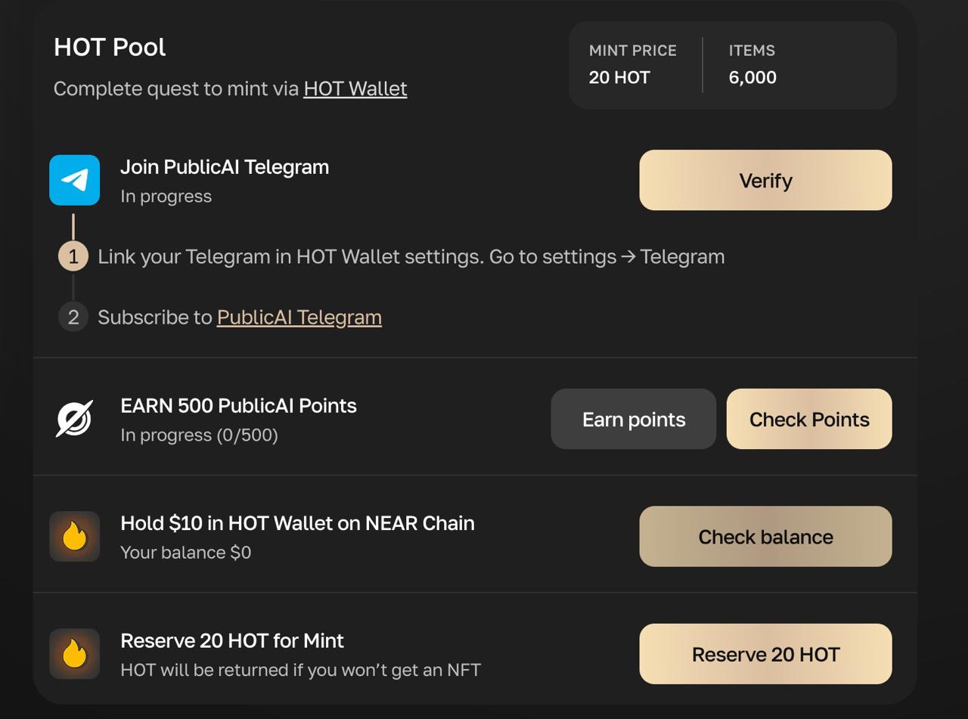Click the flame icon beside Reserve 20 HOT
The height and width of the screenshot is (719, 968).
coord(74,654)
